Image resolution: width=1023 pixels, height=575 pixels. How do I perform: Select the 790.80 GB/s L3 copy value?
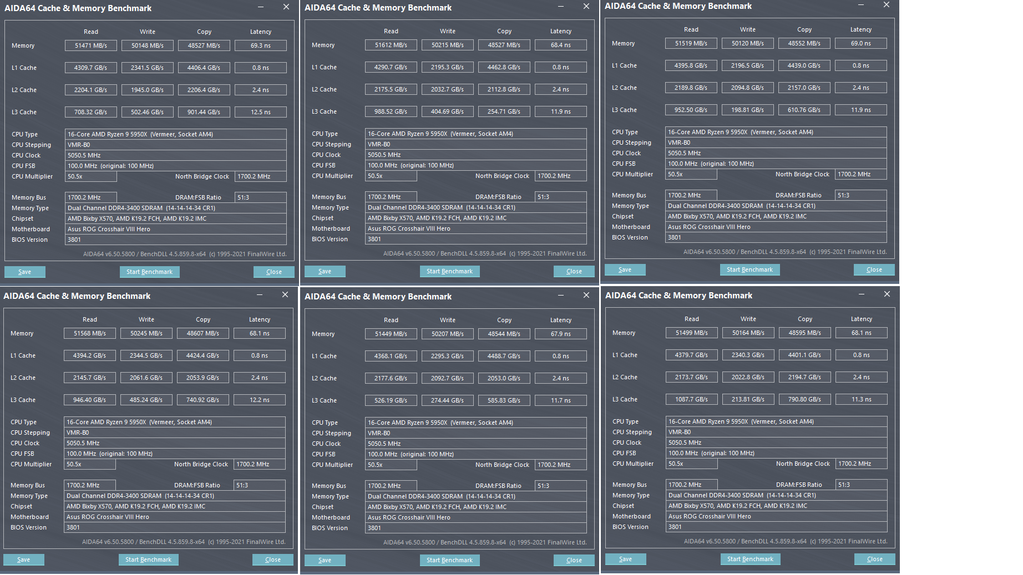pos(805,399)
